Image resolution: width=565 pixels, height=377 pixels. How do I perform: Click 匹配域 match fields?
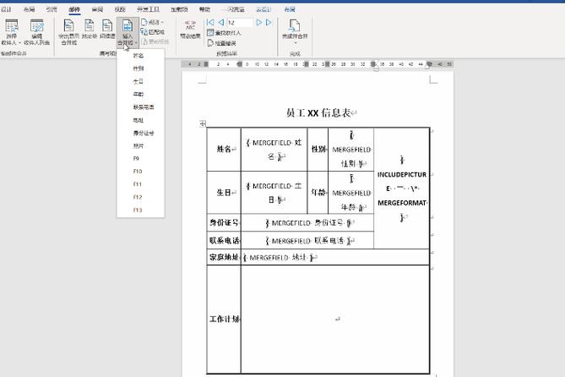coord(153,32)
